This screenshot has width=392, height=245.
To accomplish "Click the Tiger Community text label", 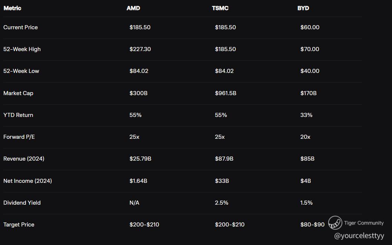I will point(364,223).
